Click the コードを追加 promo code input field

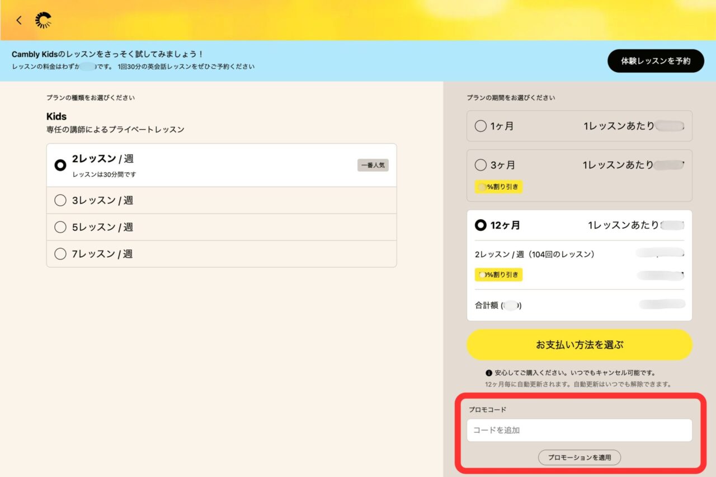pyautogui.click(x=579, y=430)
